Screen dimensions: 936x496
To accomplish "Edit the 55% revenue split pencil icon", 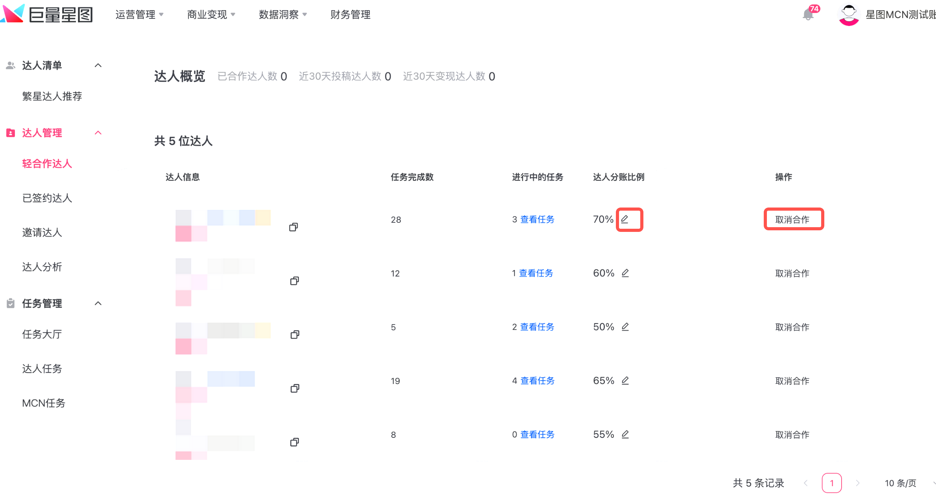I will point(625,434).
